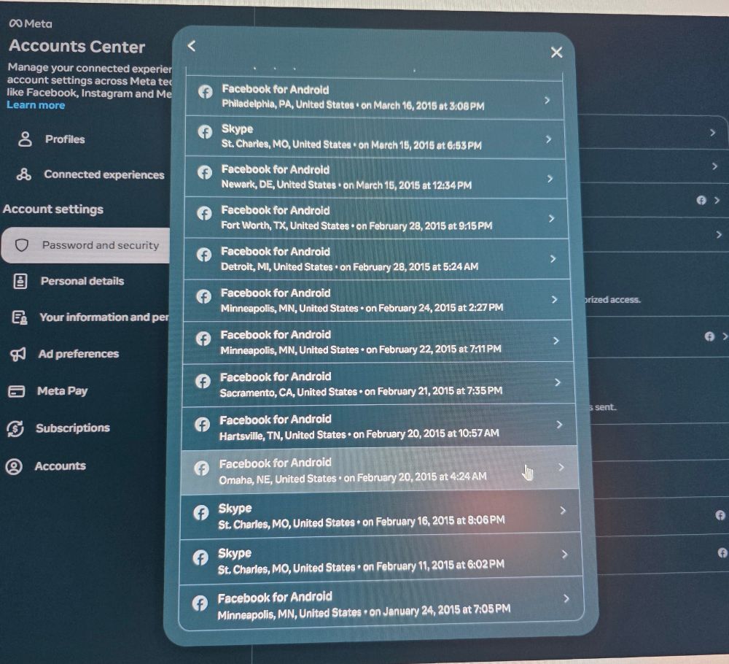Open Profiles in sidebar
The width and height of the screenshot is (729, 664).
tap(65, 139)
